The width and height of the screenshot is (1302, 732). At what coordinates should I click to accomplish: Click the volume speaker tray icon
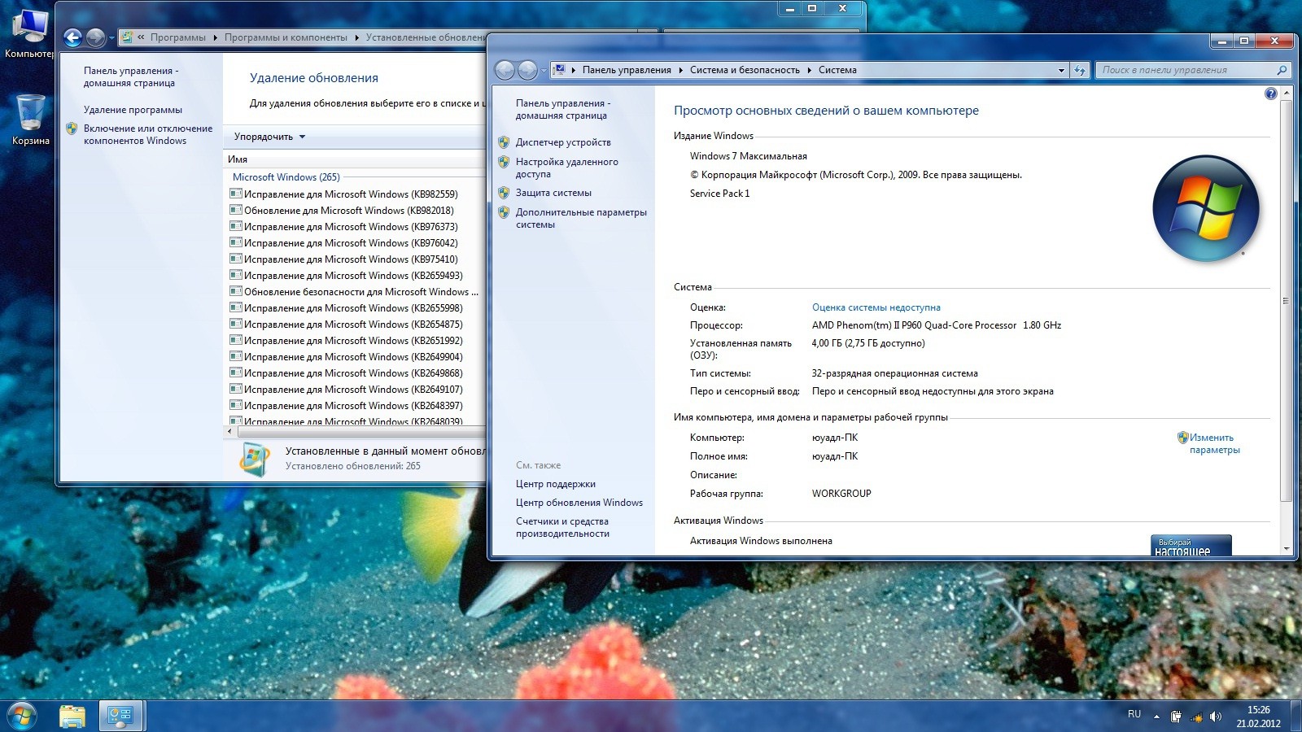pos(1216,717)
